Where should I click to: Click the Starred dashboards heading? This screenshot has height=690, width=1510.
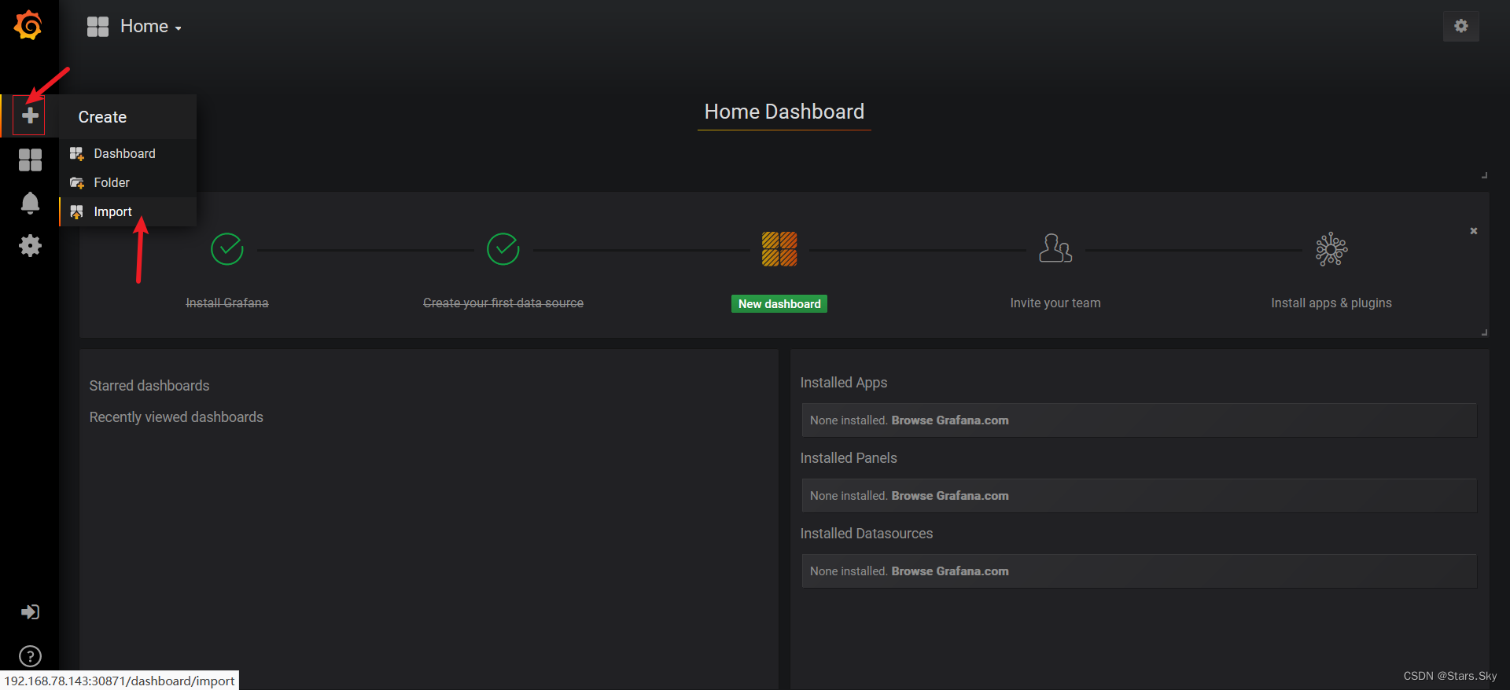coord(149,386)
